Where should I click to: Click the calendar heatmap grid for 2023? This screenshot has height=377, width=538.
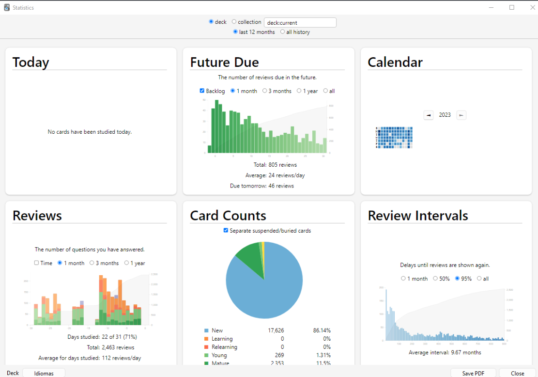click(395, 138)
